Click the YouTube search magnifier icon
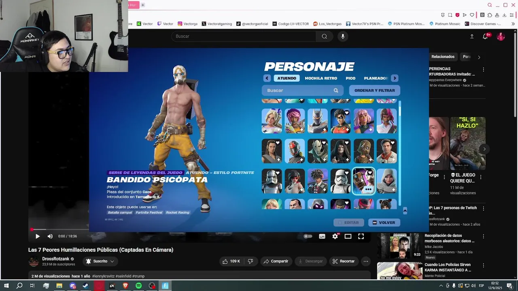518x291 pixels. point(325,36)
